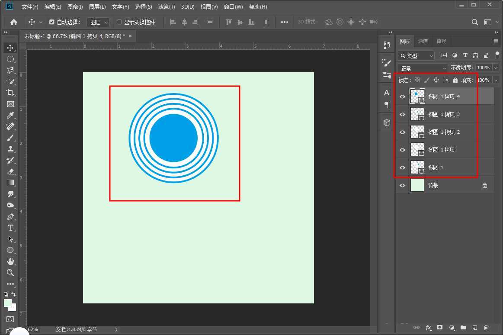Expand the 不透明度 opacity dropdown arrow
The image size is (503, 335).
tap(496, 68)
